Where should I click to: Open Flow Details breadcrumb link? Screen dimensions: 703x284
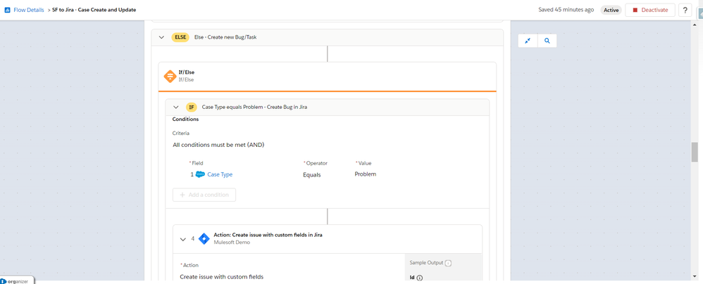(29, 10)
